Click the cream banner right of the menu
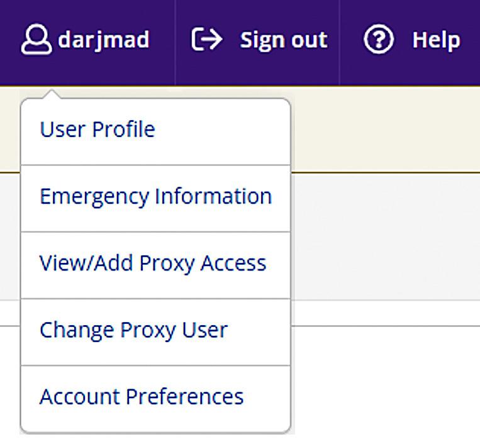The width and height of the screenshot is (480, 444). (384, 129)
